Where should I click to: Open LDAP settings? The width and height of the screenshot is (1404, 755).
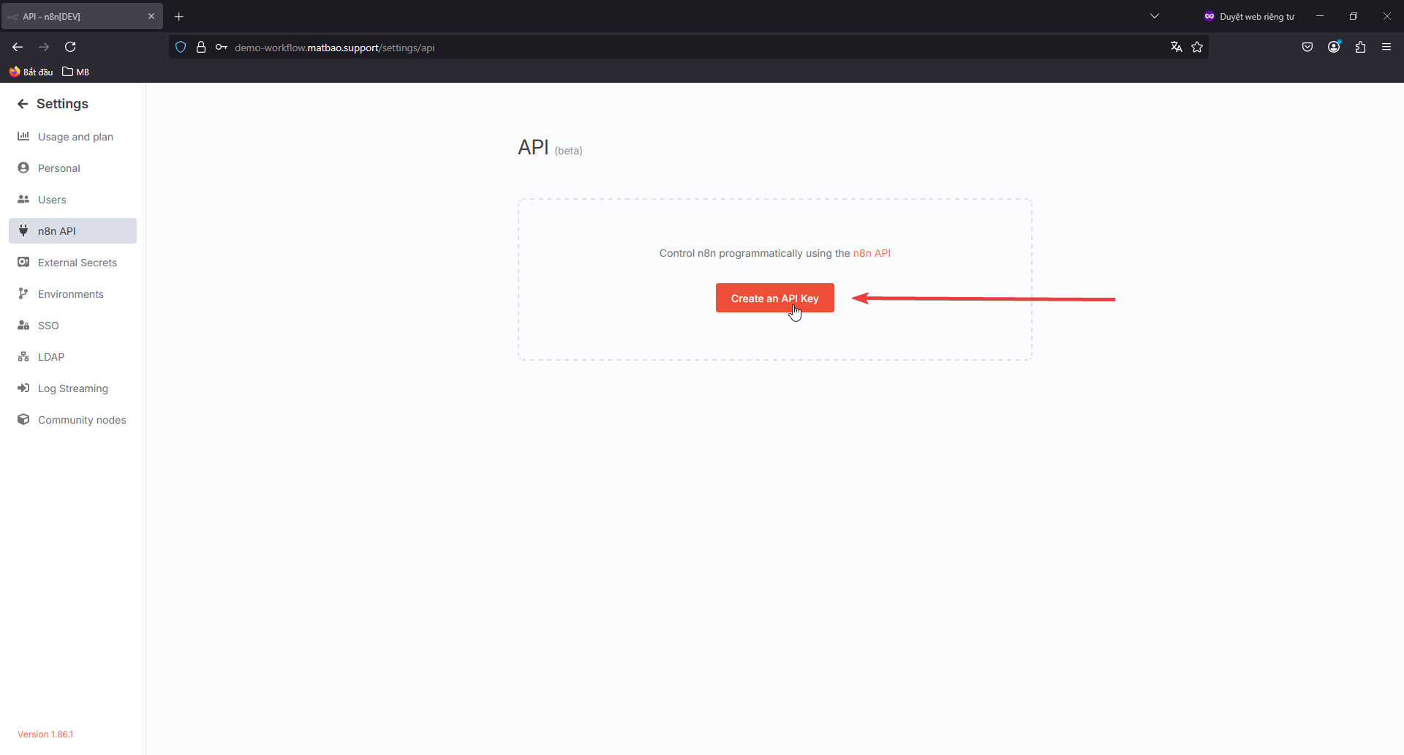pyautogui.click(x=72, y=357)
